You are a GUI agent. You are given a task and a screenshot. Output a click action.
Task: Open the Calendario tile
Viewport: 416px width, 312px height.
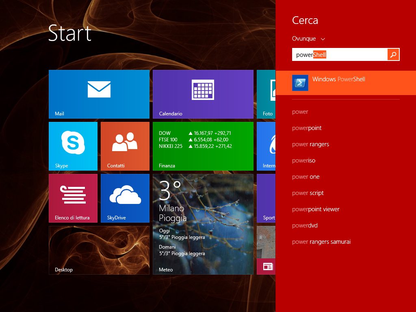coord(203,94)
